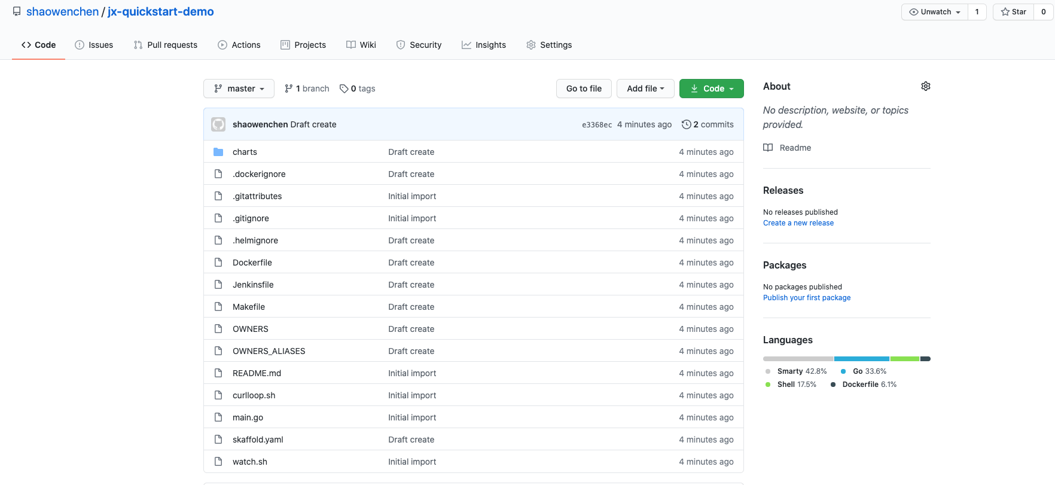Click the star count 0

pos(1044,12)
